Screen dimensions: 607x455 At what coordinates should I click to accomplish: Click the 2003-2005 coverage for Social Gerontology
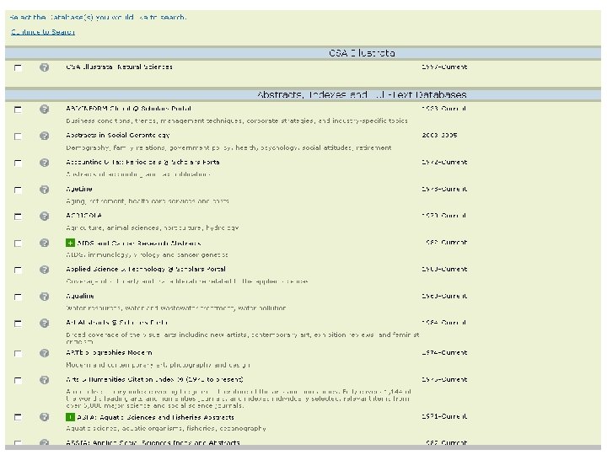click(x=439, y=136)
